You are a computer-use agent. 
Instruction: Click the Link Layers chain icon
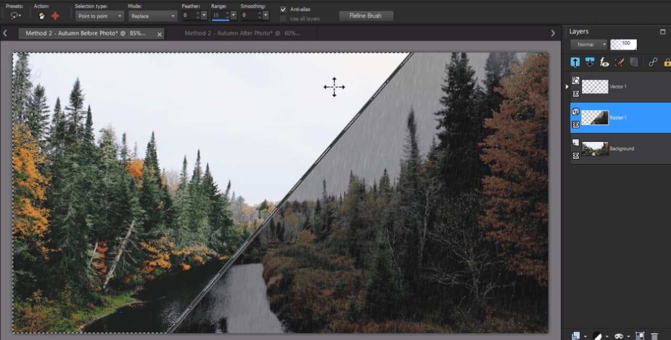point(653,62)
